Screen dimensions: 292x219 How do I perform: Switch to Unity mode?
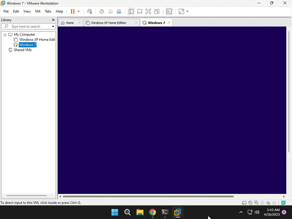[x=157, y=11]
